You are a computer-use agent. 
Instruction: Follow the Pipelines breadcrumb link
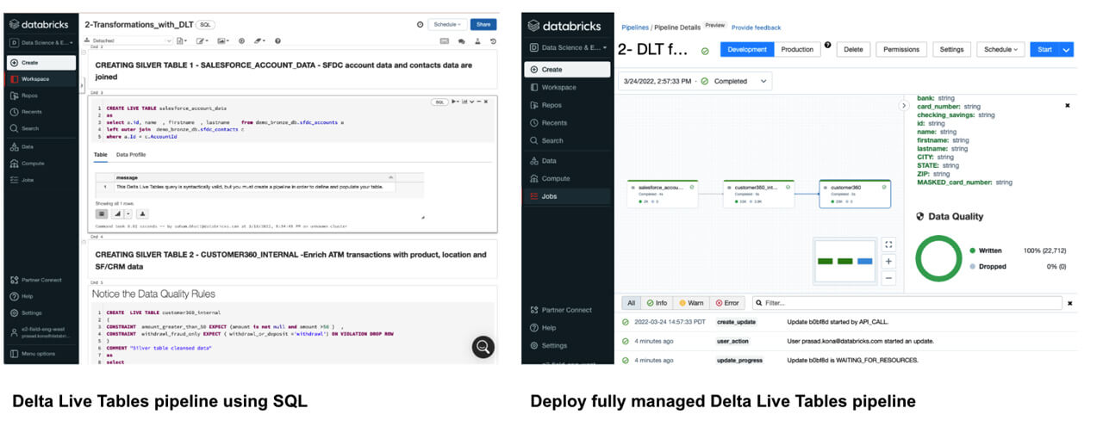[x=635, y=28]
